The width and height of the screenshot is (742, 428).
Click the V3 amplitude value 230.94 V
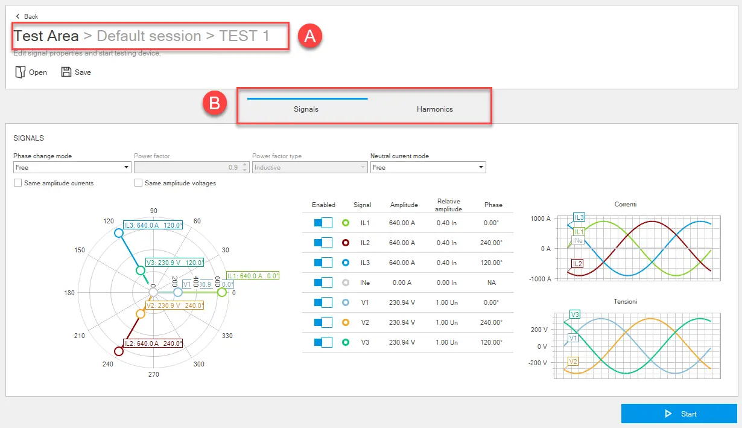402,342
